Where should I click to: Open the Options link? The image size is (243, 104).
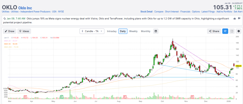[196, 12]
